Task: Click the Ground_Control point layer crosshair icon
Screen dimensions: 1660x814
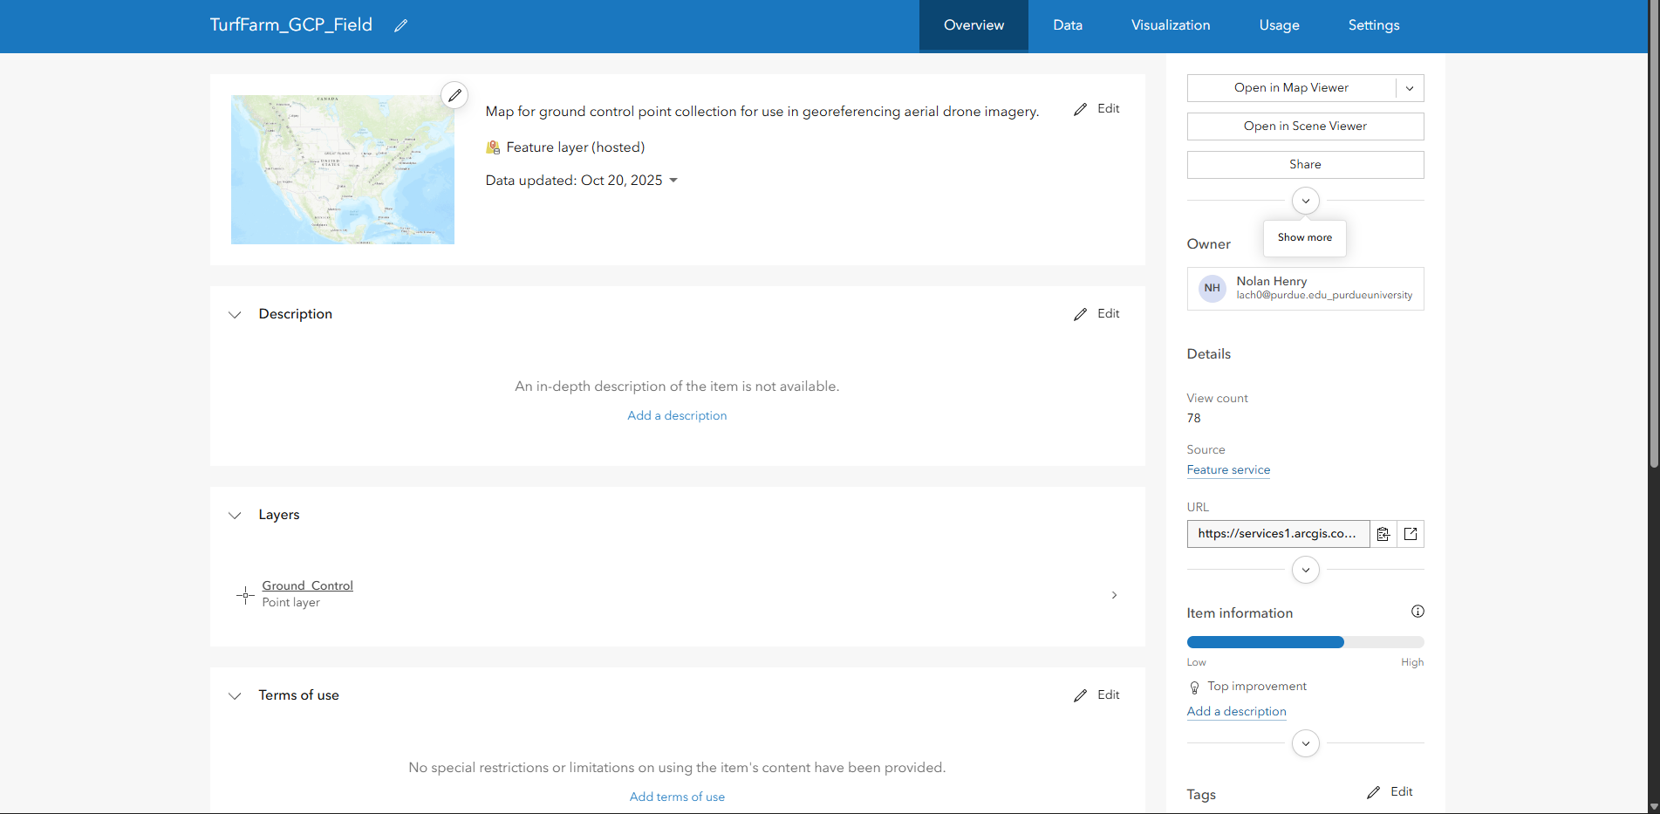Action: click(x=245, y=595)
